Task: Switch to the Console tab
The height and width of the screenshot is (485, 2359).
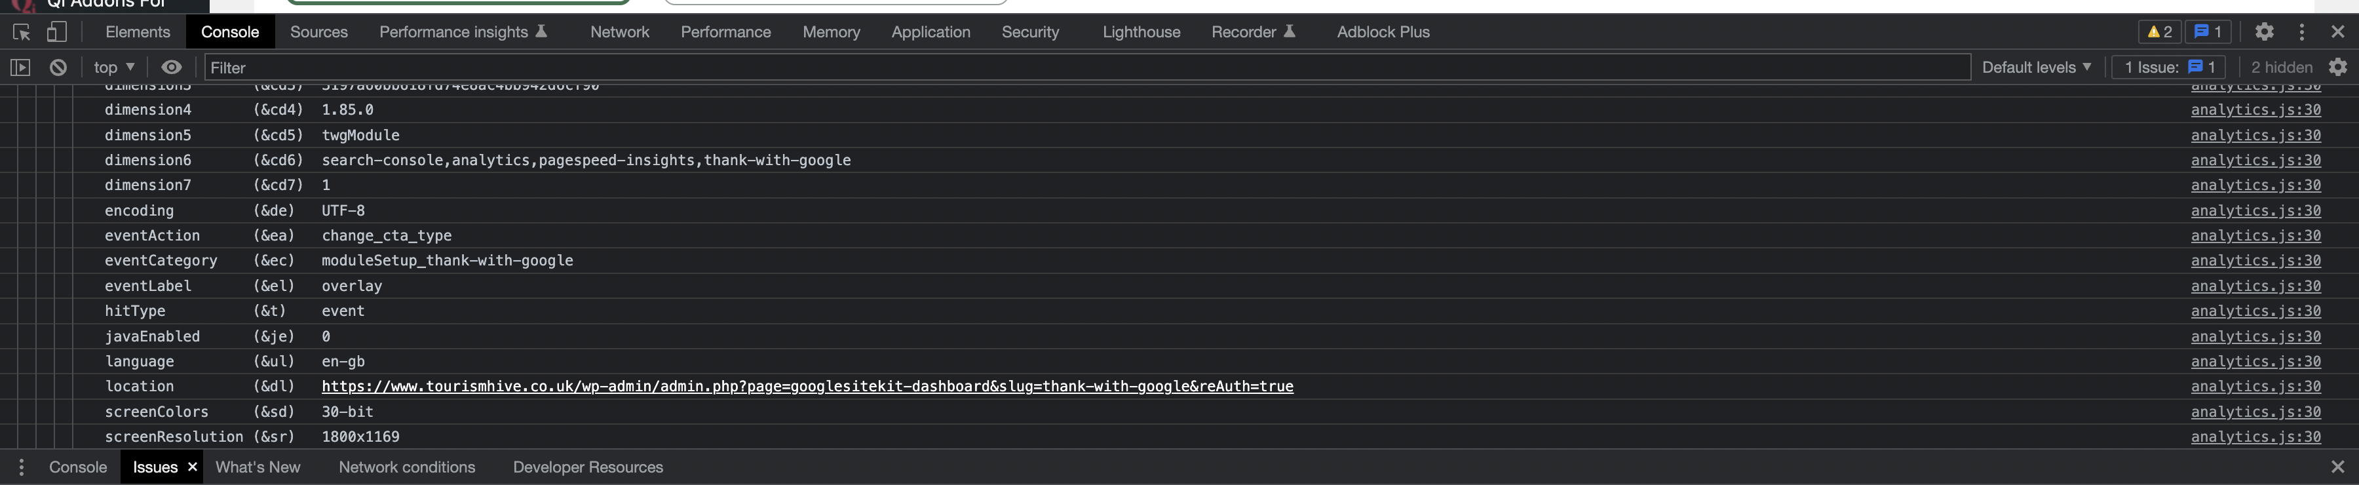Action: 230,32
